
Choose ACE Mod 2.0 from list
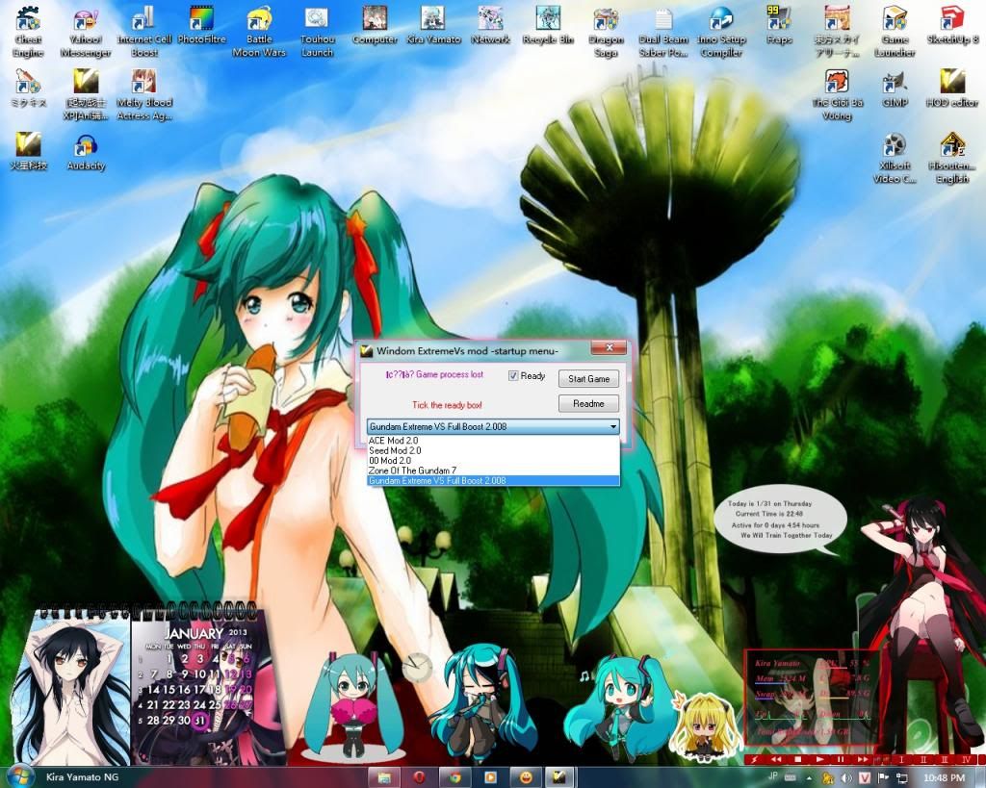(493, 441)
